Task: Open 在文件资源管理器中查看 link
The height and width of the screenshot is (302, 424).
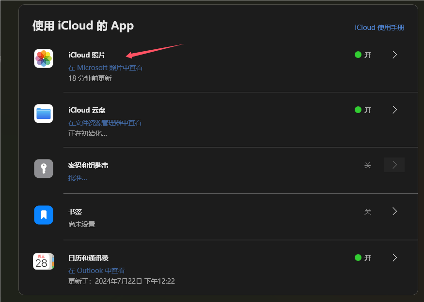Action: click(x=105, y=123)
